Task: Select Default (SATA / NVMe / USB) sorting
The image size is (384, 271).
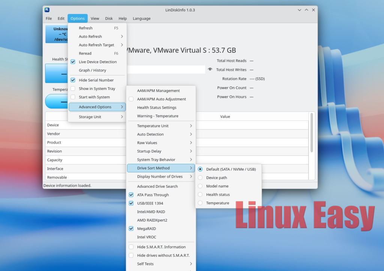Action: (x=228, y=169)
